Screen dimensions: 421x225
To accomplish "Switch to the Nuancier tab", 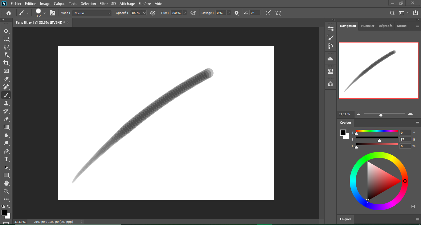I will point(367,26).
